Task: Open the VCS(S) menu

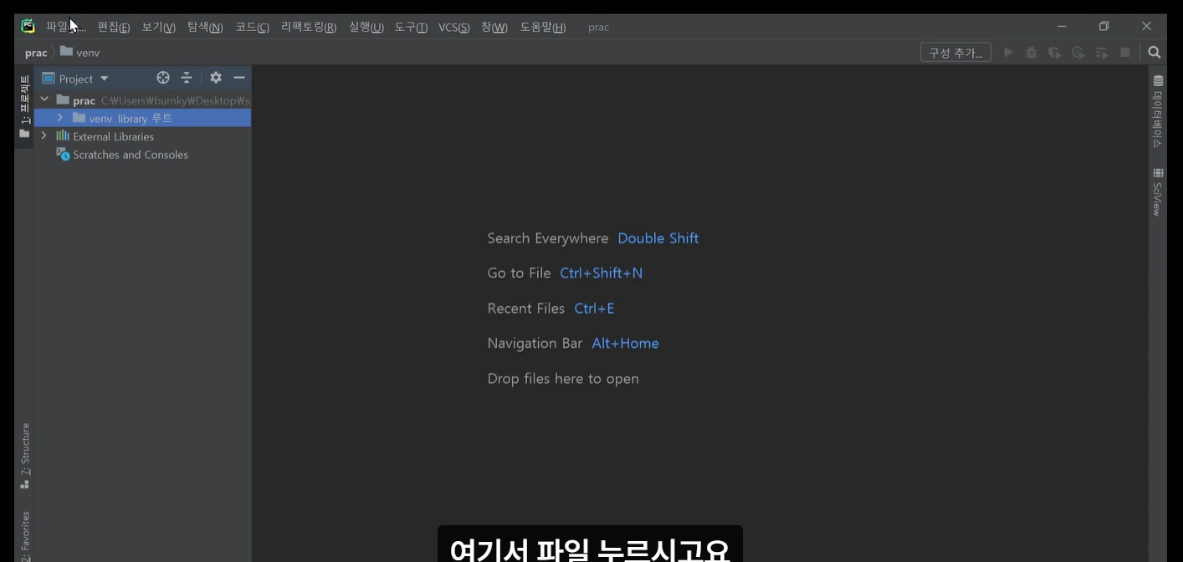Action: pyautogui.click(x=454, y=27)
